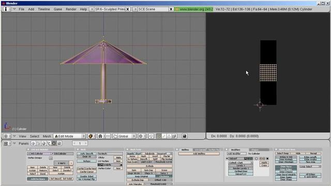This screenshot has width=331, height=186.
Task: Click the Center Cursor button
Action: [x=86, y=172]
